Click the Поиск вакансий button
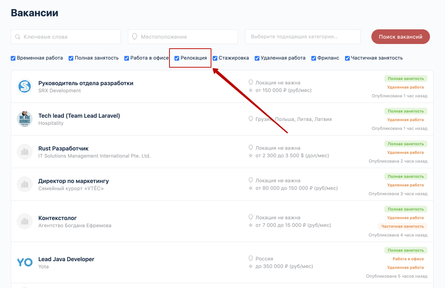This screenshot has width=445, height=288. (x=401, y=36)
